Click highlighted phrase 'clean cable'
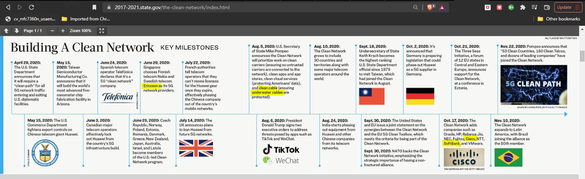 coord(268,88)
